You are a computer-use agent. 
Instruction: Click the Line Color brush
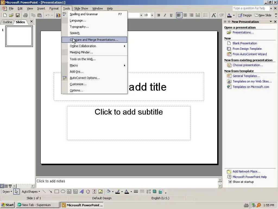118,192
